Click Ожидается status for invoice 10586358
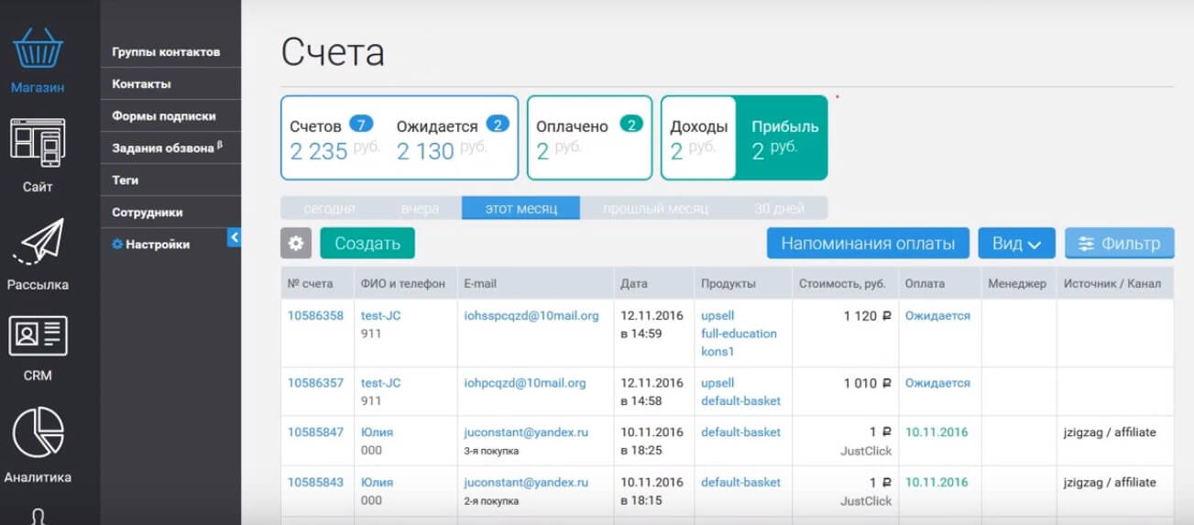This screenshot has height=525, width=1194. [x=937, y=315]
